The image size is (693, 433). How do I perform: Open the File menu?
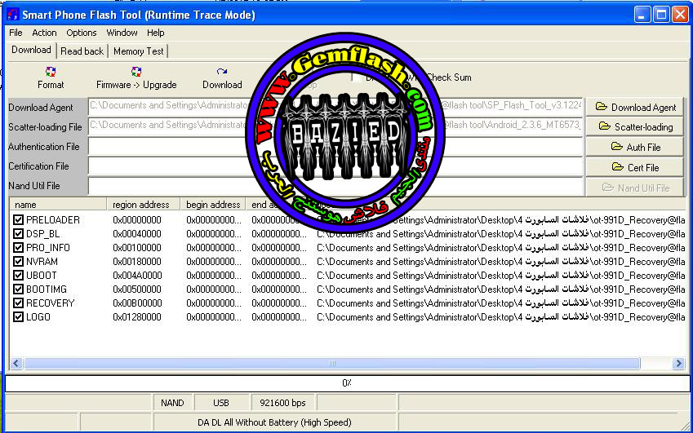(16, 33)
